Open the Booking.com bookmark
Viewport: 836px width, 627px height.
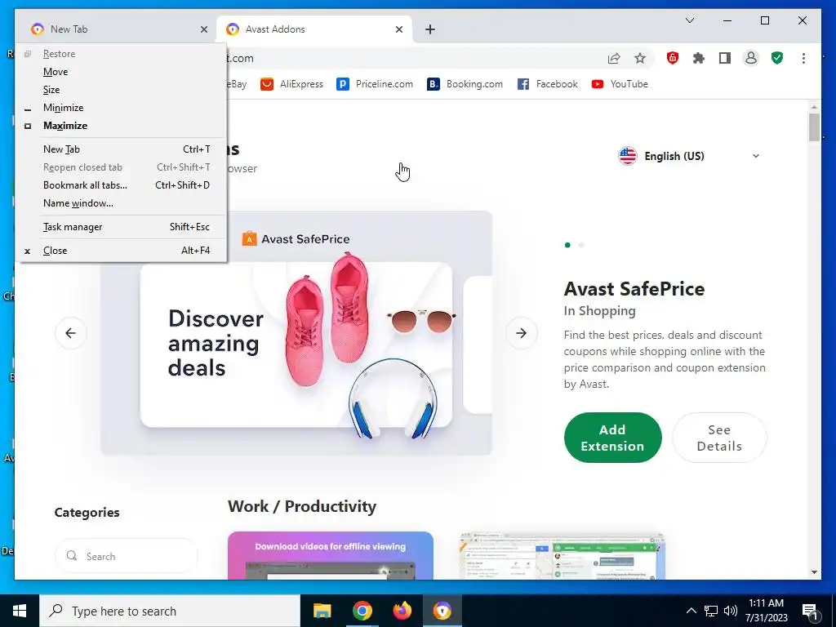(465, 84)
